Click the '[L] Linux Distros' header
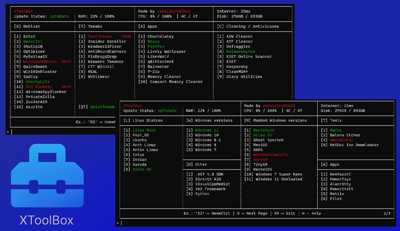 pos(143,120)
